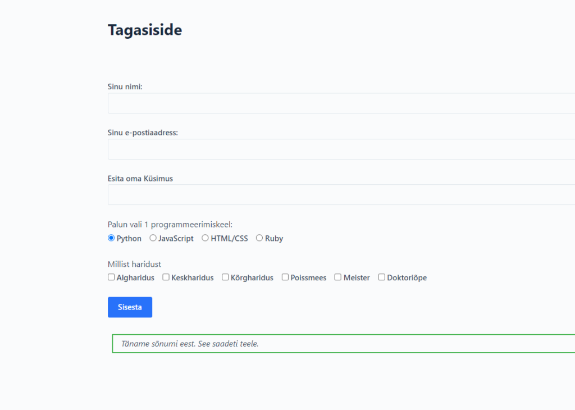Mark the Meister checkbox

tap(338, 277)
